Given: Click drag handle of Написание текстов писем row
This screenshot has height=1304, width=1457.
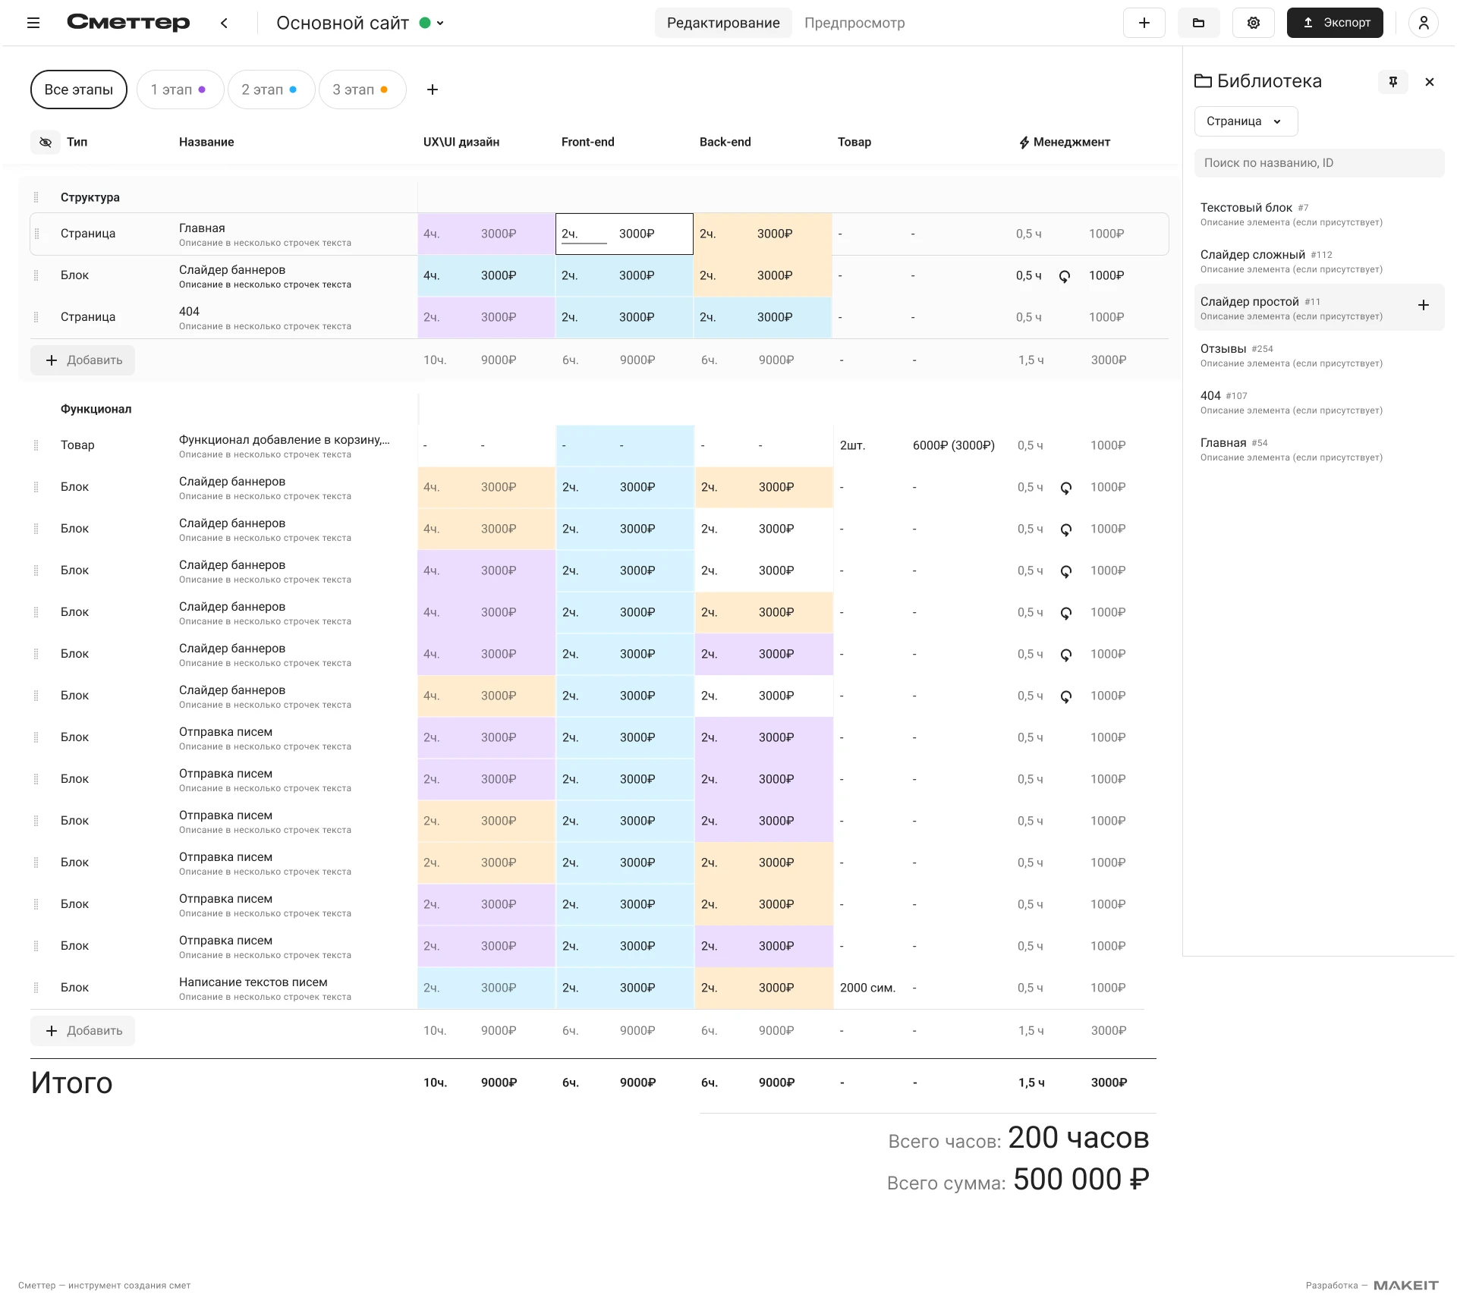Looking at the screenshot, I should pyautogui.click(x=36, y=988).
